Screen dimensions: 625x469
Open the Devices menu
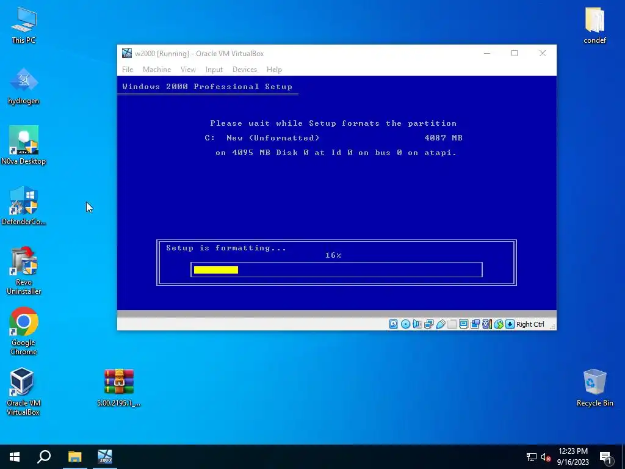(245, 70)
